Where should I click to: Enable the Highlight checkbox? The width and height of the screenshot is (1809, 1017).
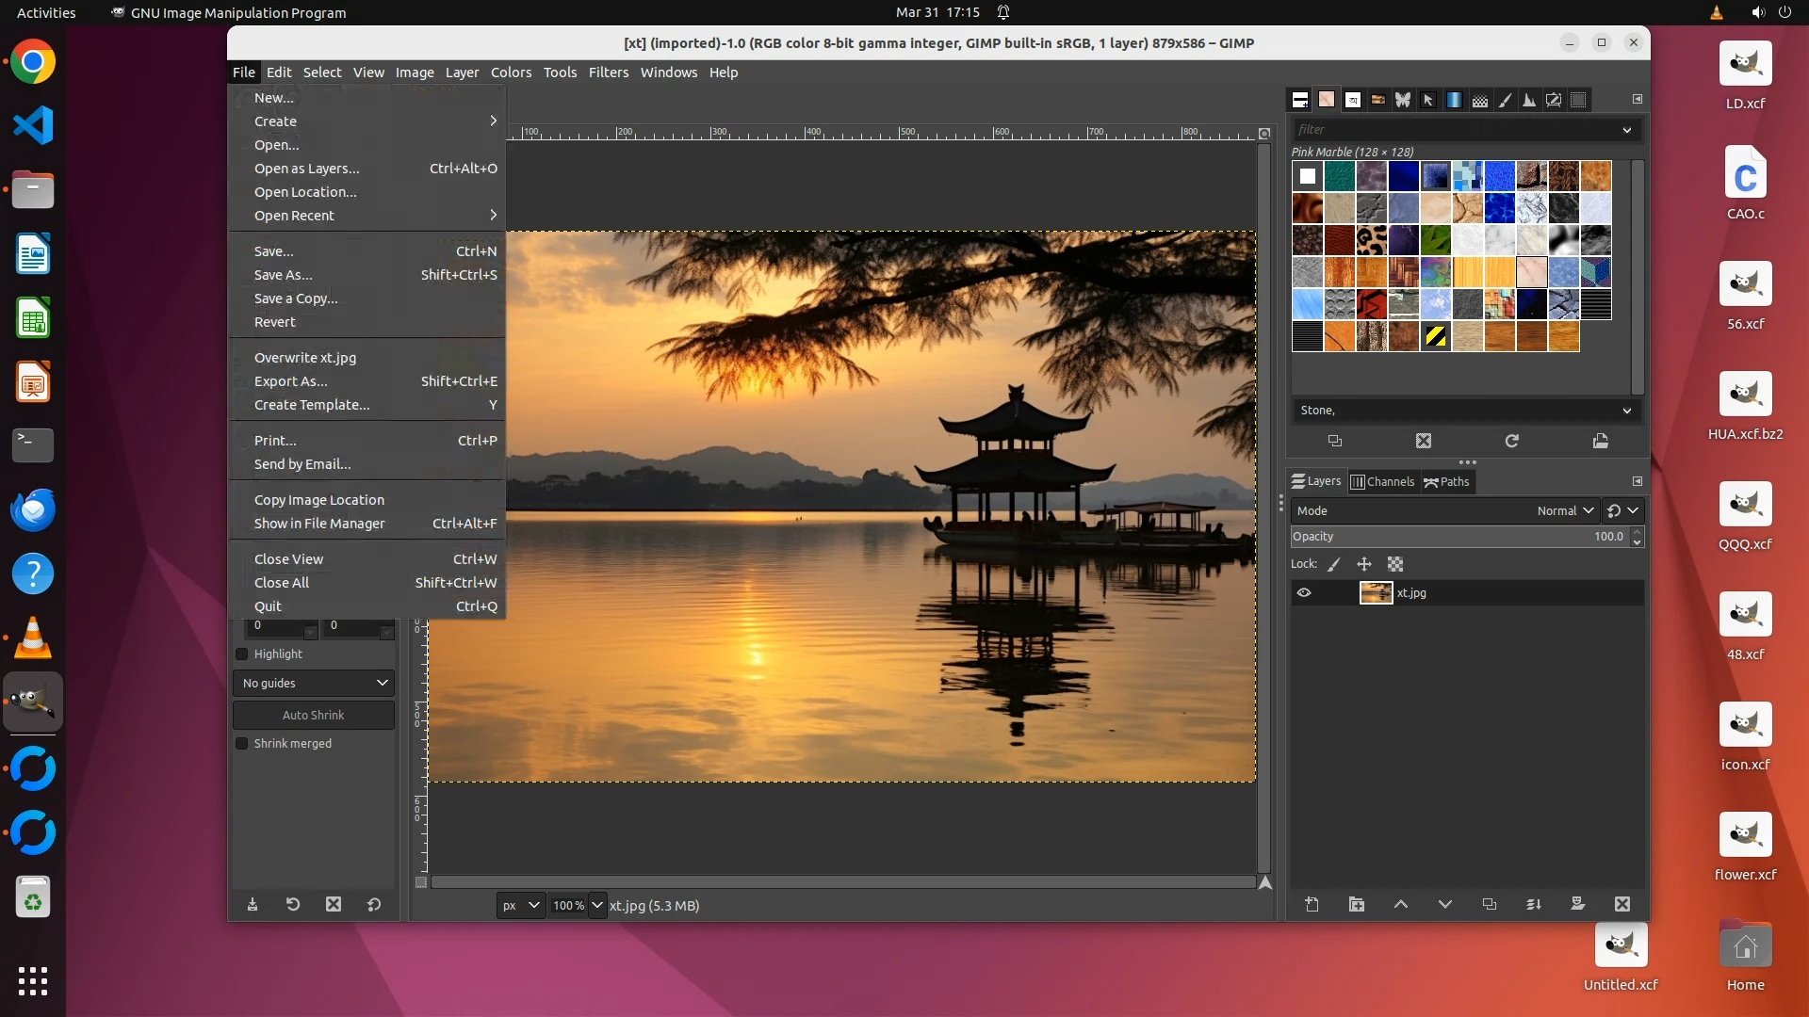242,654
